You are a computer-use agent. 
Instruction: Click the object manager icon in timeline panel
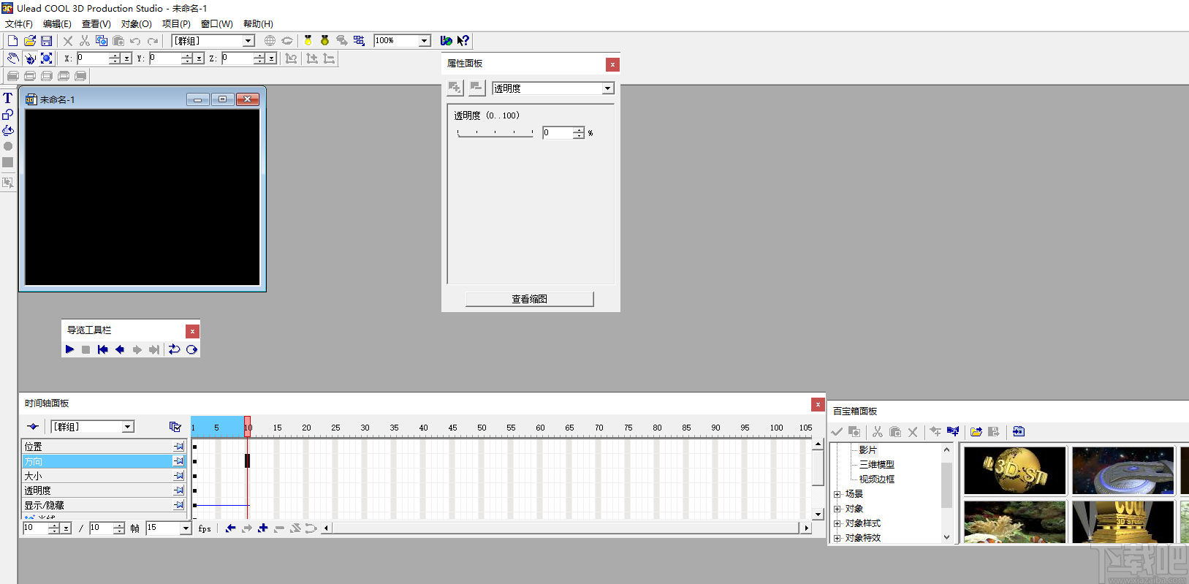click(x=175, y=427)
